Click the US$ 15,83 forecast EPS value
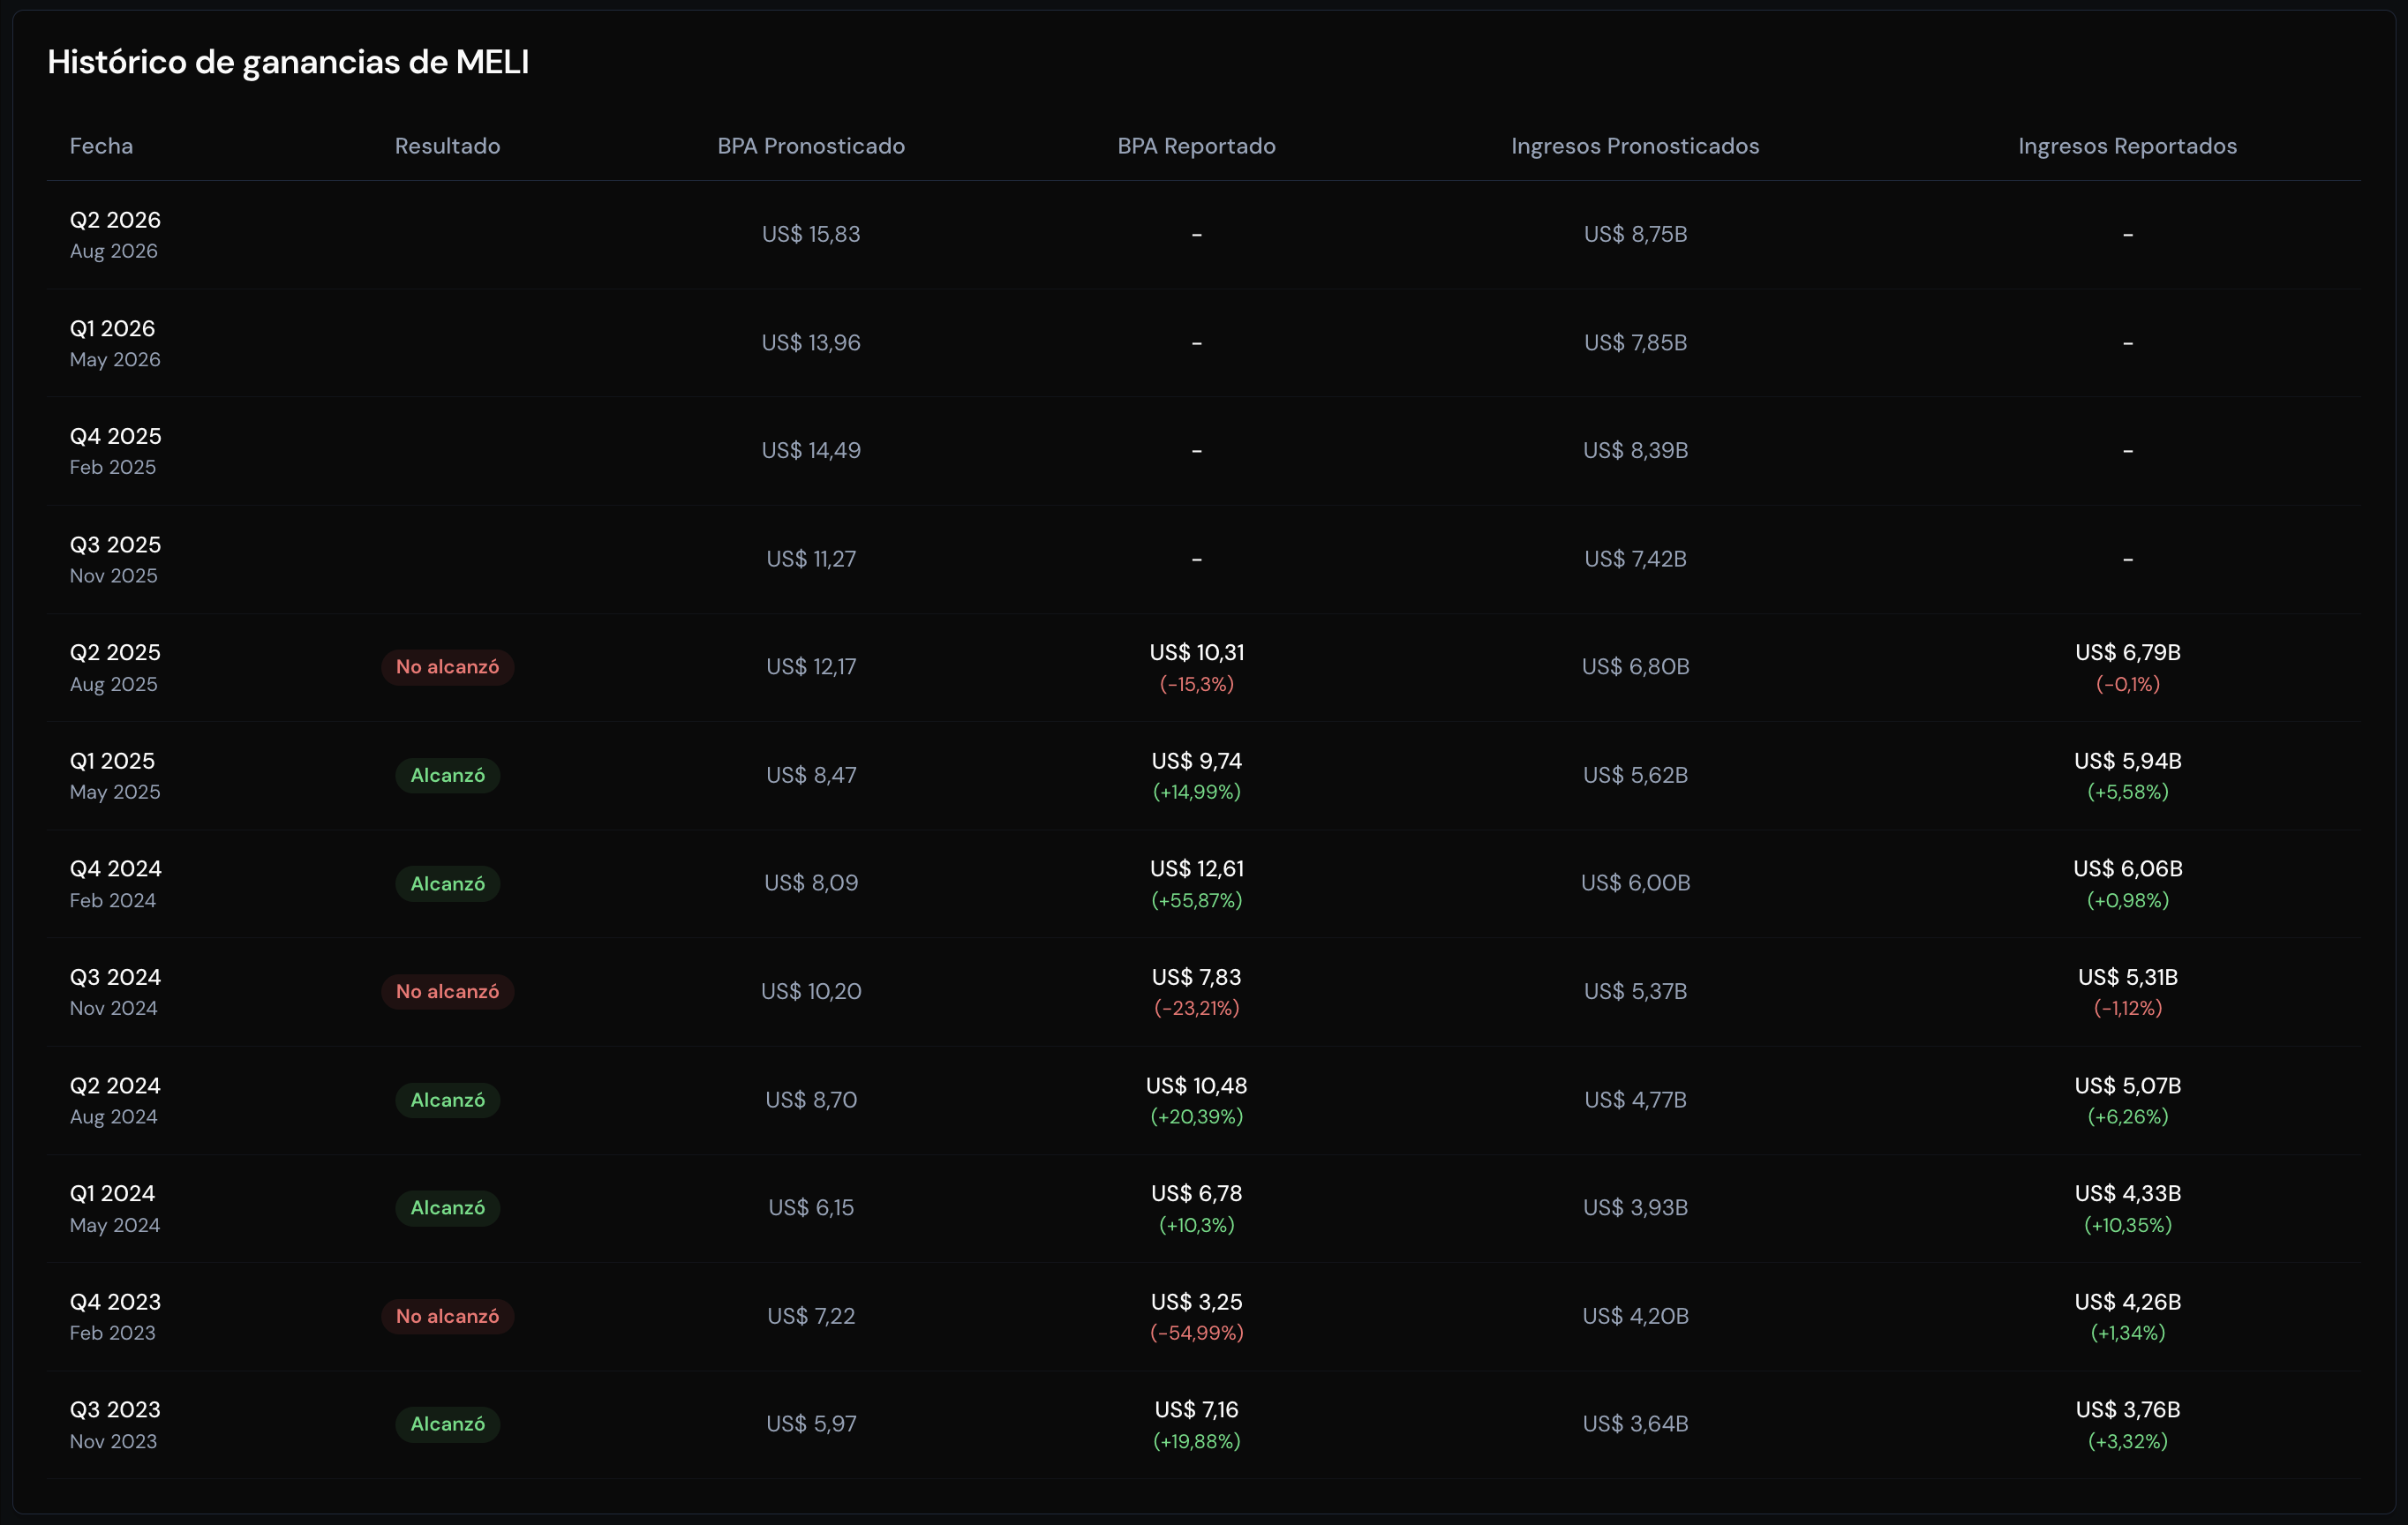 [x=810, y=234]
